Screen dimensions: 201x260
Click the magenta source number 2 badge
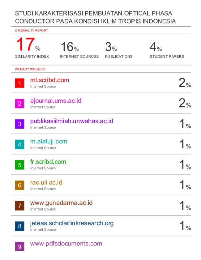(19, 104)
